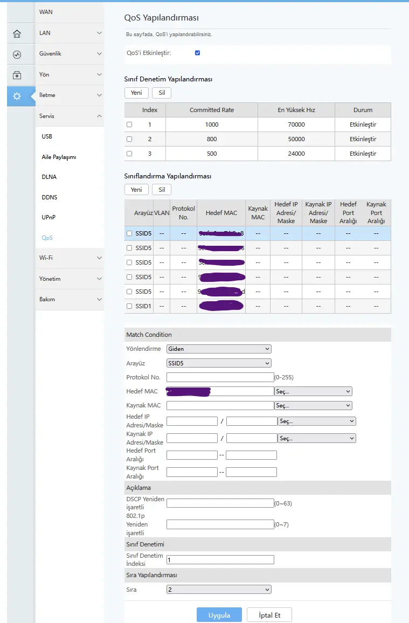Focus the Sınıf Denetim İndeksi field
This screenshot has width=409, height=623.
pos(220,560)
